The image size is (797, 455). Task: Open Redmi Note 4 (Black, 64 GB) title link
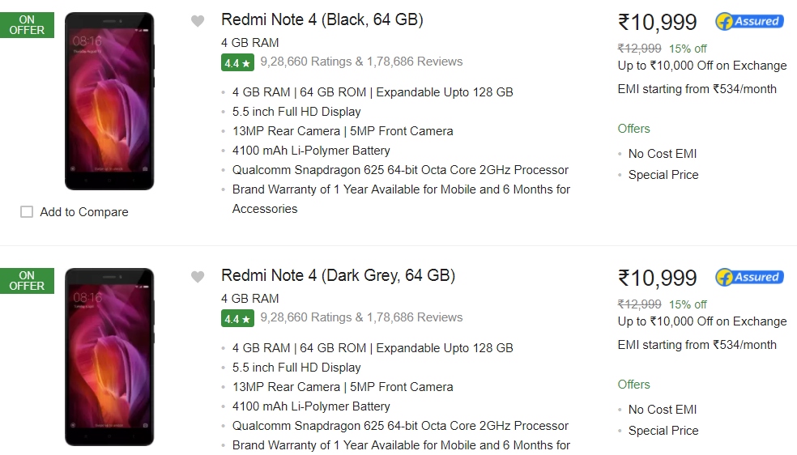pyautogui.click(x=322, y=19)
